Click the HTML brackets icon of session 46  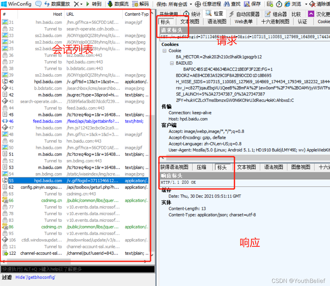[5, 121]
